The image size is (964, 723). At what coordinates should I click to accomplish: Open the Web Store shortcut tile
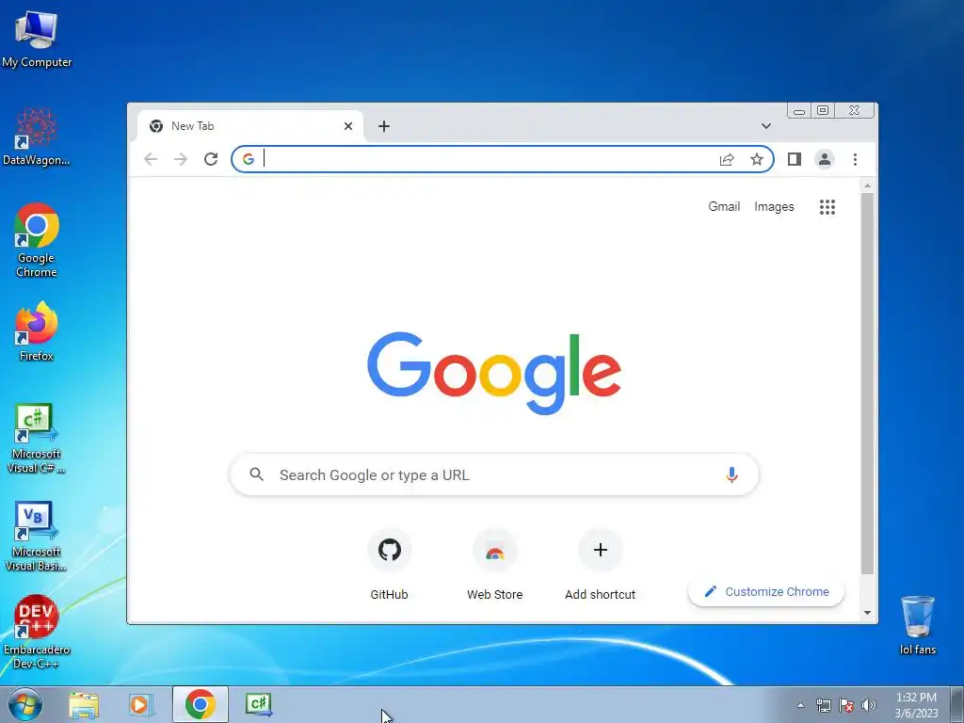click(x=495, y=563)
